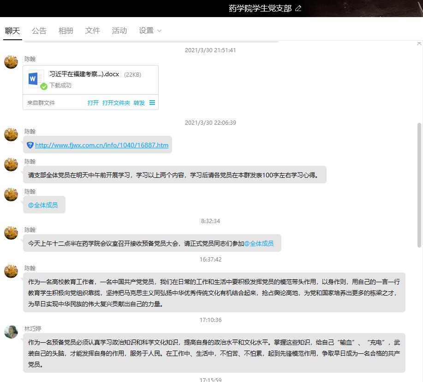Open the 相册 tab
This screenshot has height=382, width=423.
click(x=66, y=30)
